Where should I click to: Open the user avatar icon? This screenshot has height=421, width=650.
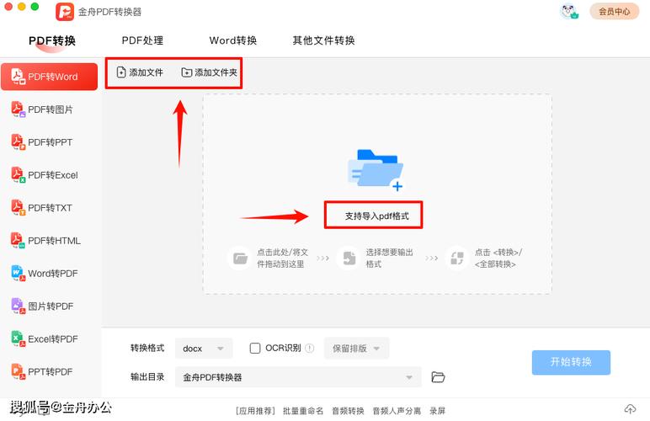[569, 11]
